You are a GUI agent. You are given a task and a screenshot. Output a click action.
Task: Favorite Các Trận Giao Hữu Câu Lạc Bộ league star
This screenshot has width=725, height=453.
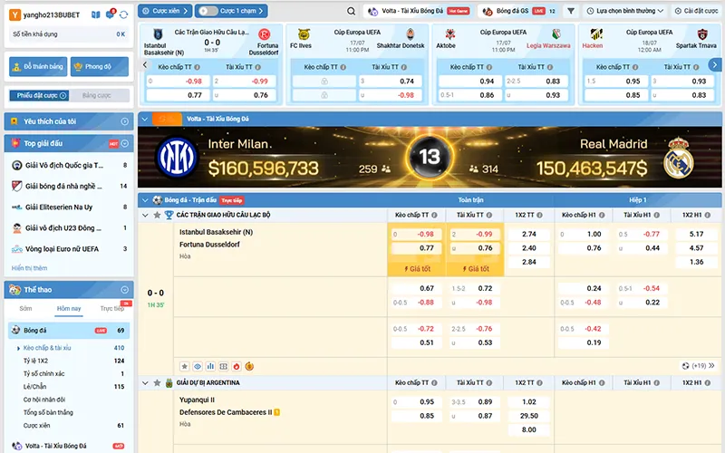(157, 215)
